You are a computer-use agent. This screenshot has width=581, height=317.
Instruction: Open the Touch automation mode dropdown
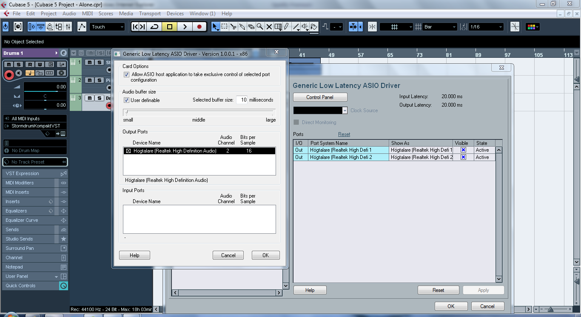(108, 27)
